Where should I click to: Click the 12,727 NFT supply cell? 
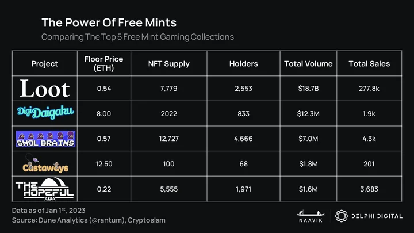pos(169,139)
